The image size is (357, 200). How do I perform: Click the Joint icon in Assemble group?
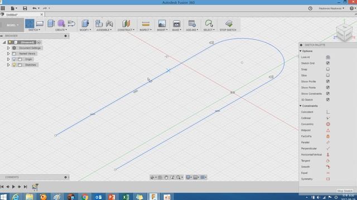click(x=109, y=23)
